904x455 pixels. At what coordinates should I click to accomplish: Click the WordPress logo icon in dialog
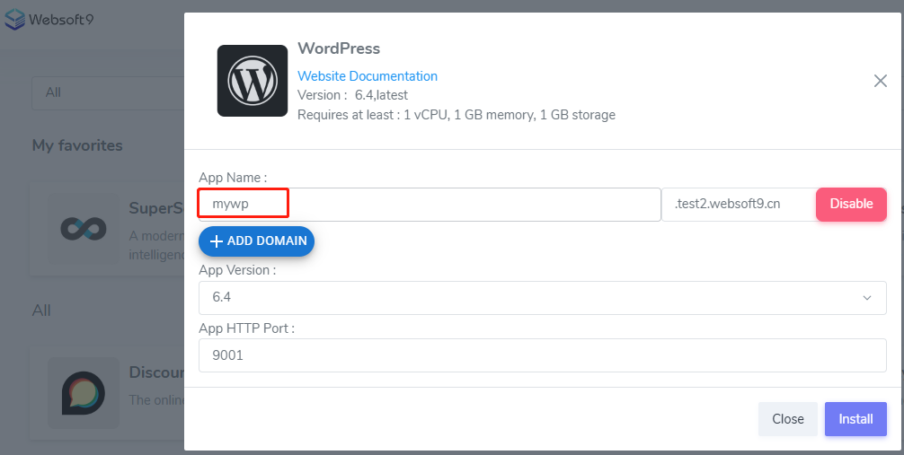point(253,81)
